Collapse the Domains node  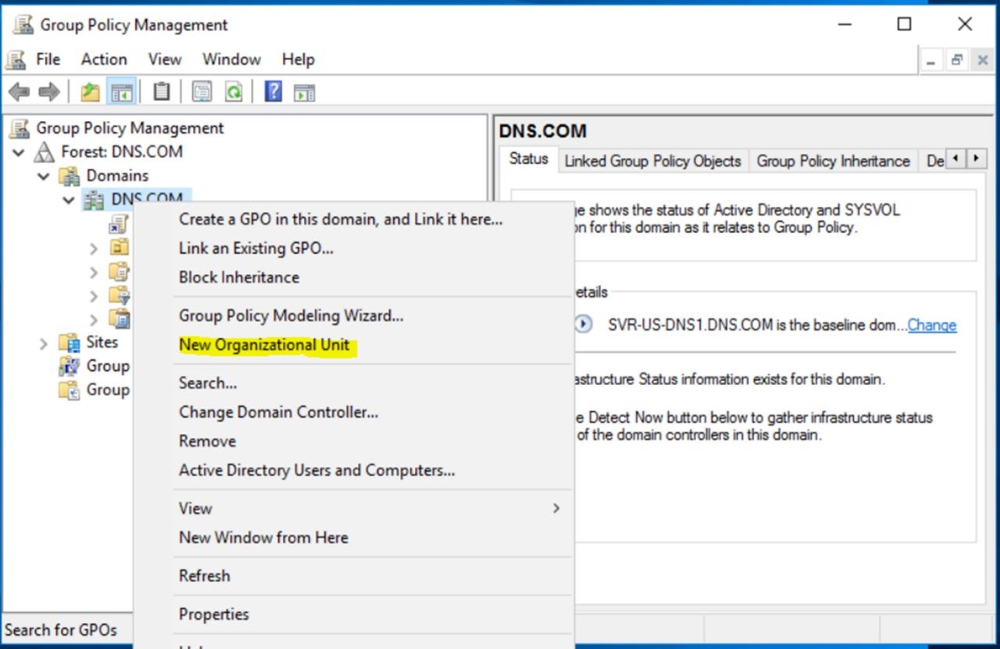pyautogui.click(x=44, y=177)
